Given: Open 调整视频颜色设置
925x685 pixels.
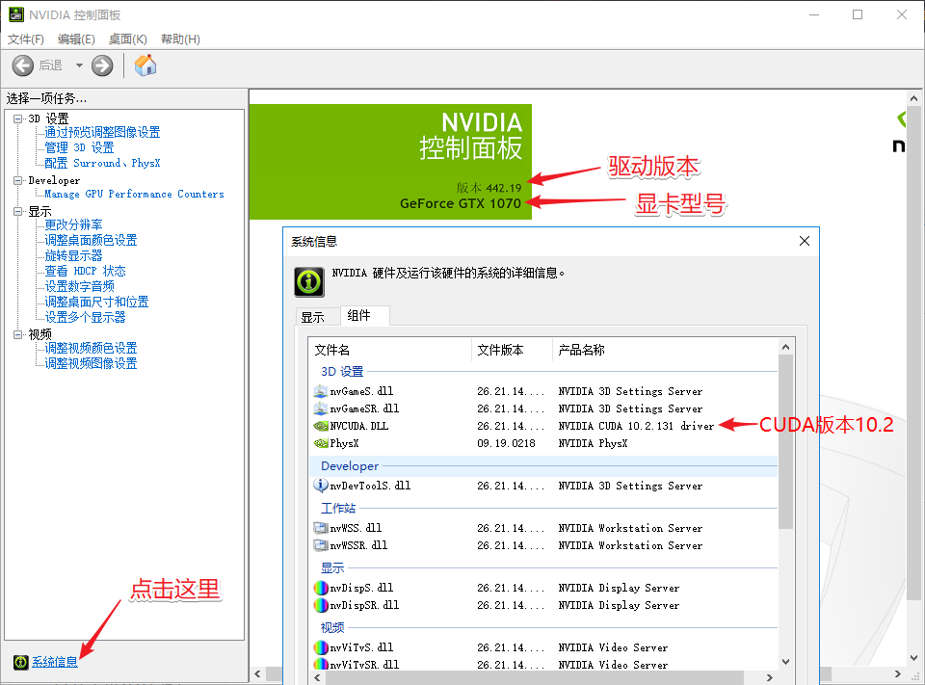Looking at the screenshot, I should (91, 348).
